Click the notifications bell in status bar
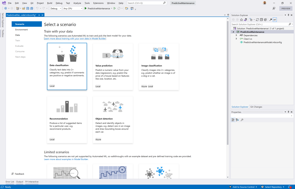Screen dimensions: 295x189 click(x=290, y=187)
